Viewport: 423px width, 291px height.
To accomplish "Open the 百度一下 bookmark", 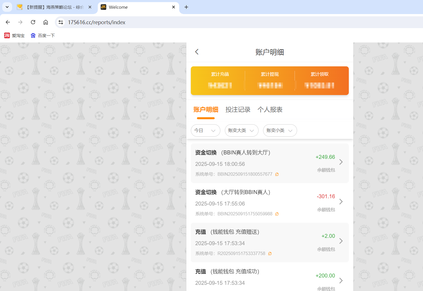I will tap(43, 35).
